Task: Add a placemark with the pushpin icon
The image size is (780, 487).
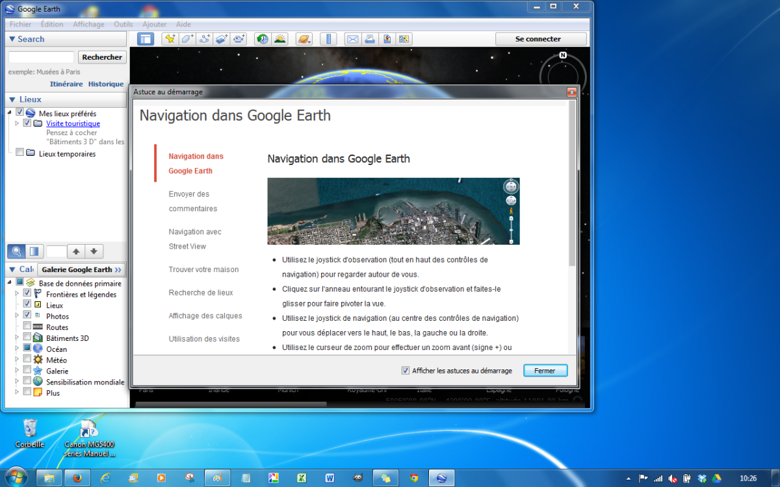Action: click(x=170, y=39)
